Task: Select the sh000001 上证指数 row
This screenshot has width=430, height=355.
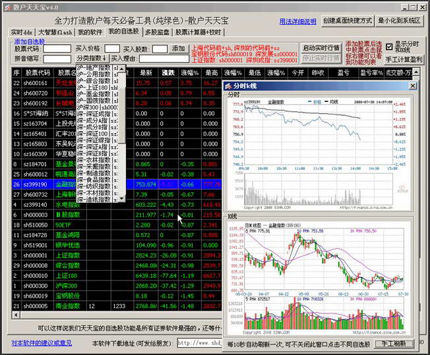Action: click(x=117, y=256)
